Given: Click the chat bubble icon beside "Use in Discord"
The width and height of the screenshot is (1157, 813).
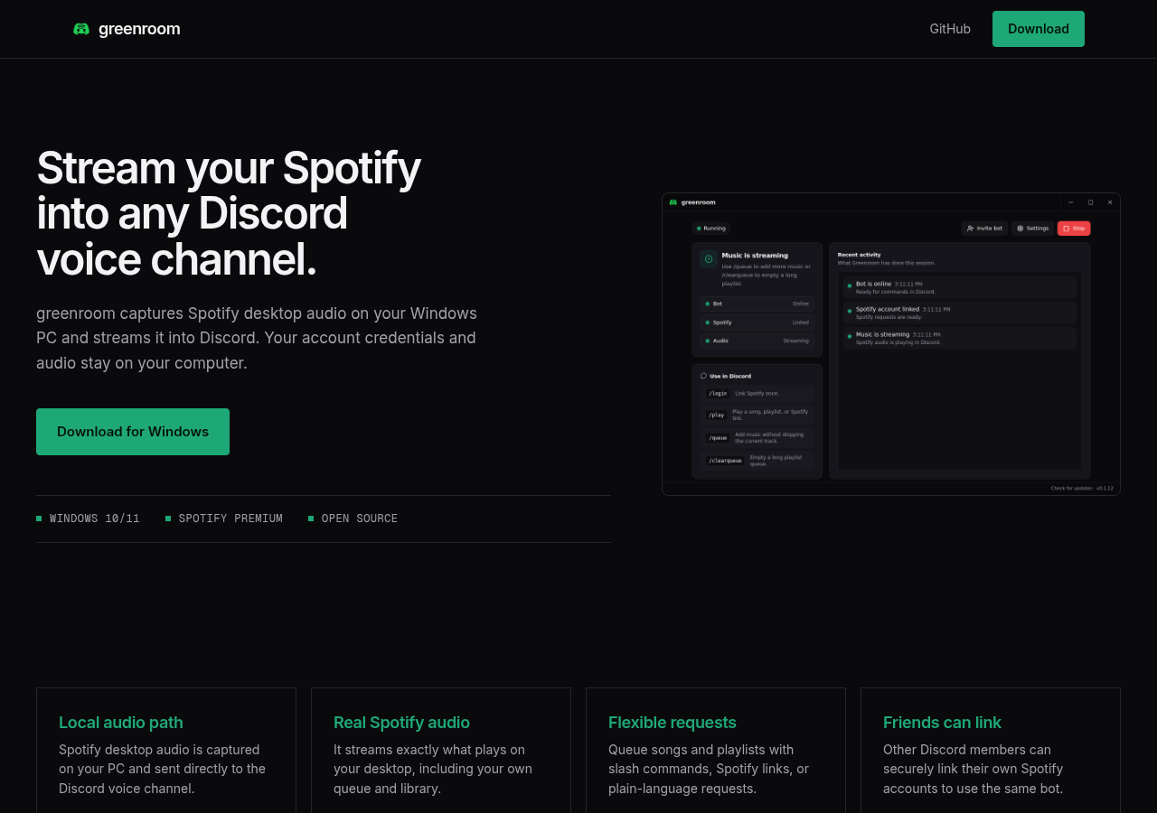Looking at the screenshot, I should [x=703, y=376].
